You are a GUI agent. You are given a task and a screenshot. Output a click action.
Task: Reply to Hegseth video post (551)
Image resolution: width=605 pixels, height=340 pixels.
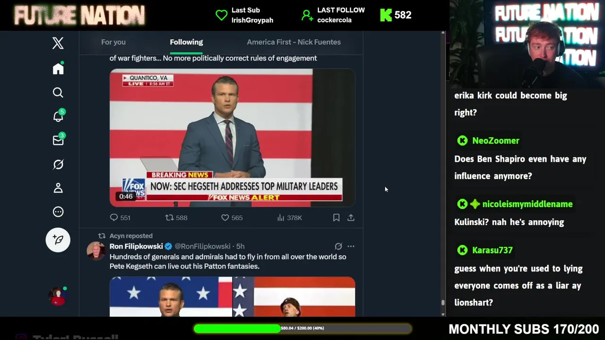coord(120,218)
